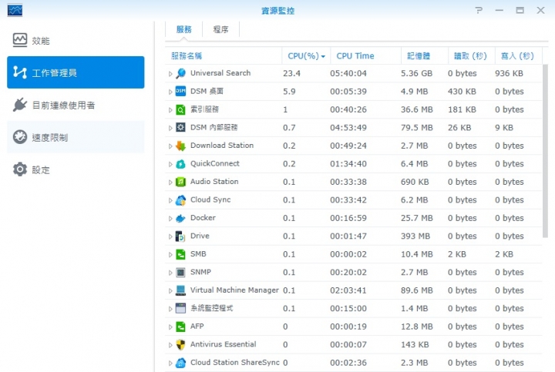555x372 pixels.
Task: Click the 936 KB write value
Action: (509, 73)
